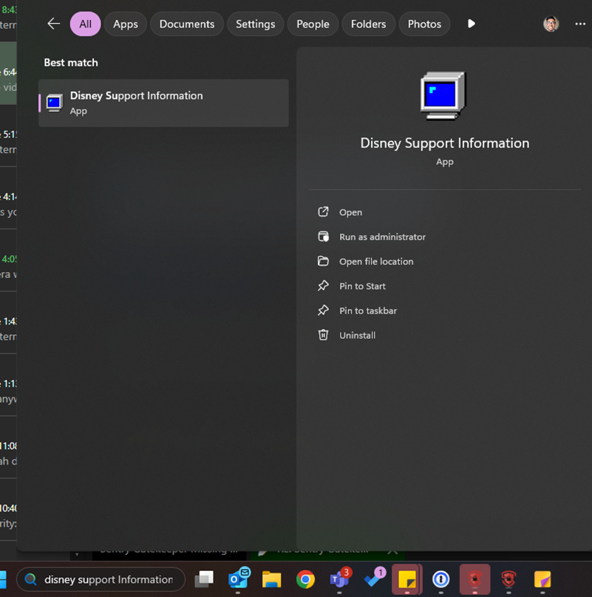
Task: Select Disney Support Information best match result
Action: click(163, 103)
